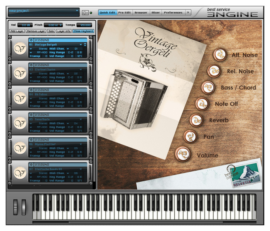Viewport: 270px width, 231px height.
Task: Click the Tempo value field
Action: [x=84, y=25]
